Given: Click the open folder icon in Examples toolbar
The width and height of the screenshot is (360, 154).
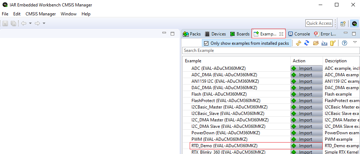Looking at the screenshot, I should pyautogui.click(x=316, y=43).
